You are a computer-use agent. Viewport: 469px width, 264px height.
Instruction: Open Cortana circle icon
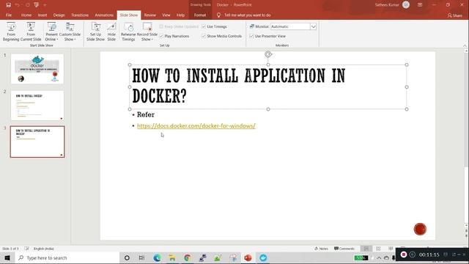127,257
